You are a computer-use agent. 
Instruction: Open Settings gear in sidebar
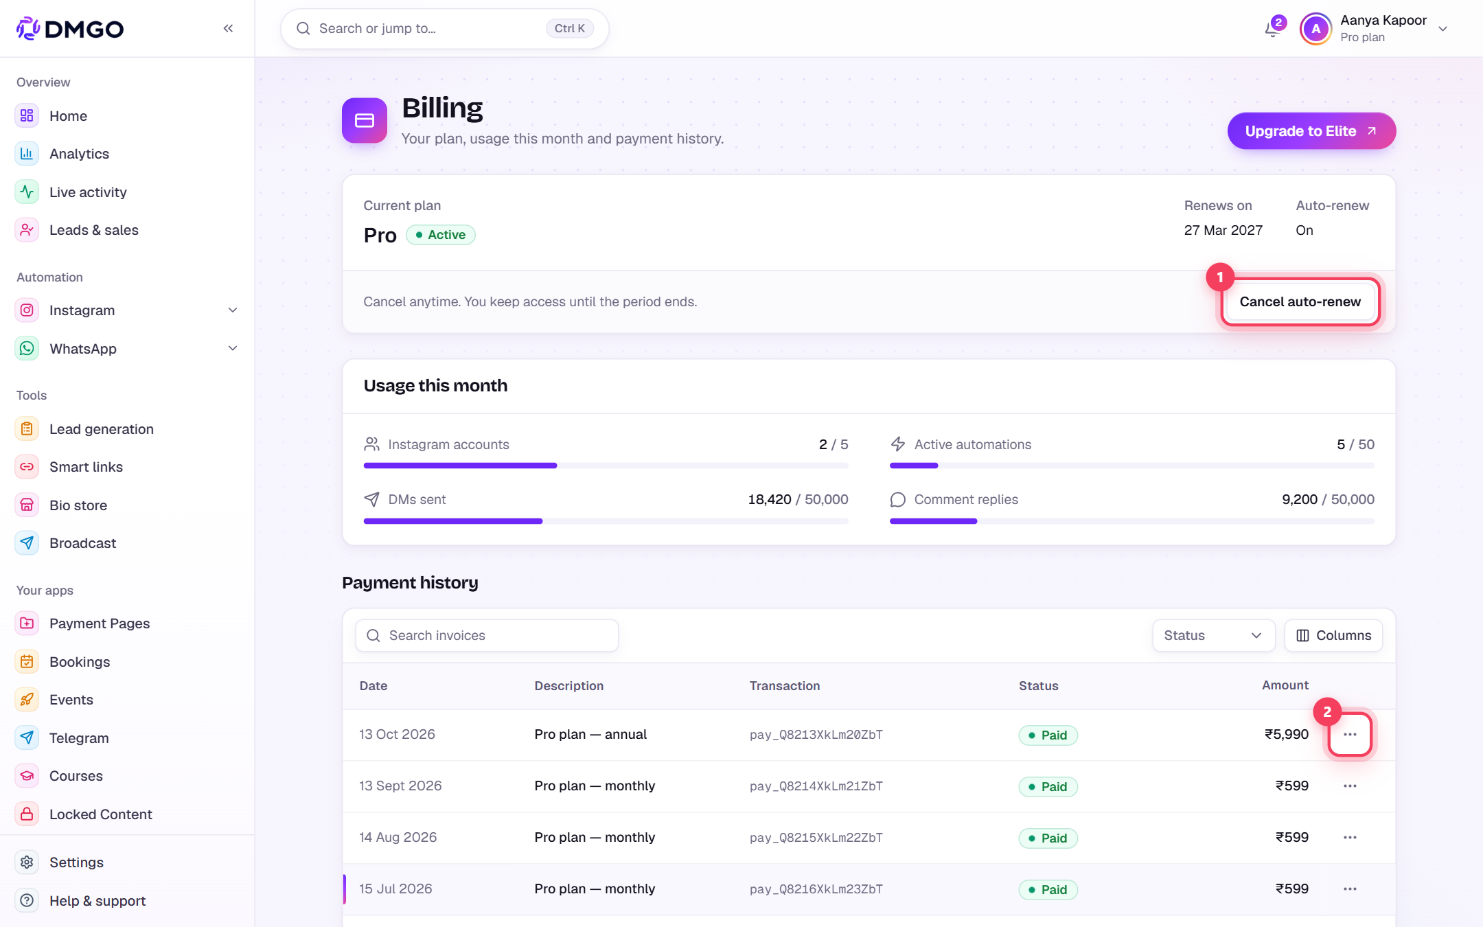coord(27,862)
